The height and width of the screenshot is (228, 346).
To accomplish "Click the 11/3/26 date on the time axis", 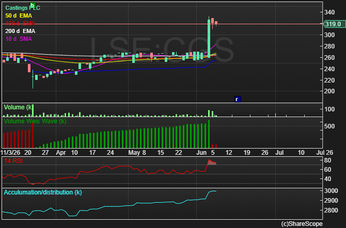I will pyautogui.click(x=10, y=153).
